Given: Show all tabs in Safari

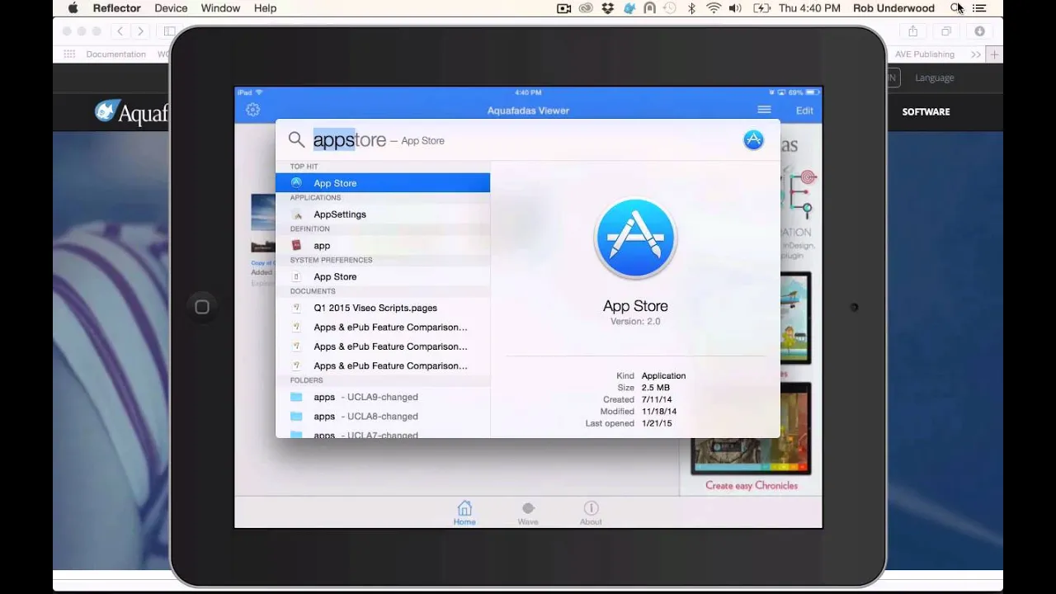Looking at the screenshot, I should (946, 31).
